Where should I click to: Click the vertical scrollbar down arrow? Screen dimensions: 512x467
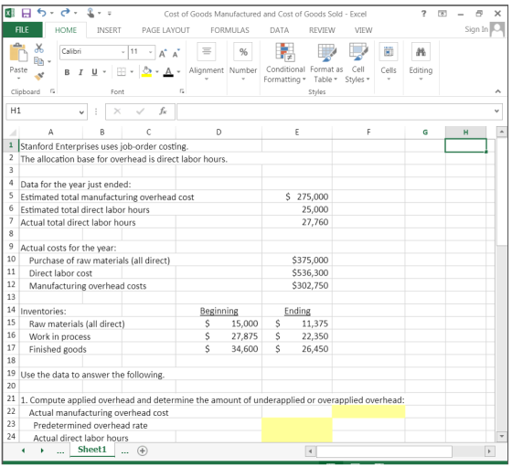[x=502, y=436]
